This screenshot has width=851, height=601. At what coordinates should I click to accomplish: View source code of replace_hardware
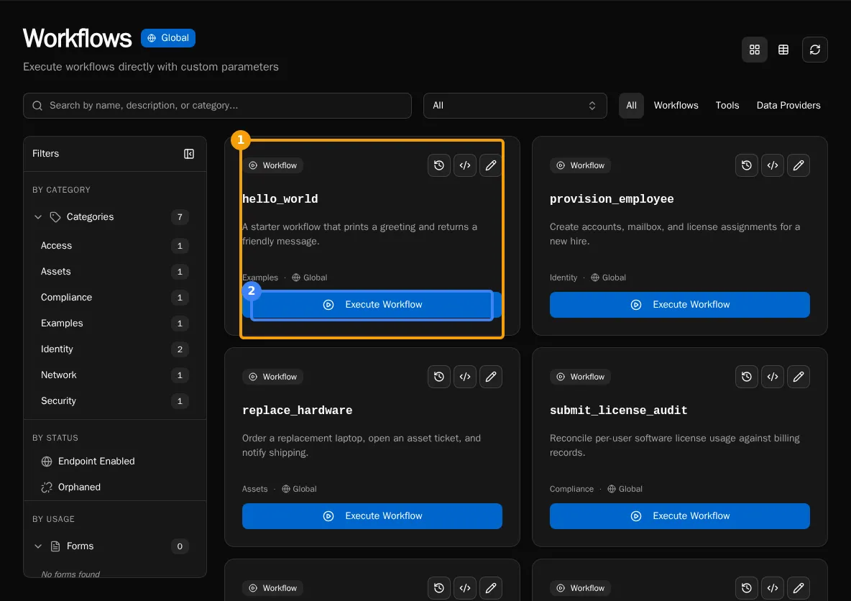click(465, 377)
